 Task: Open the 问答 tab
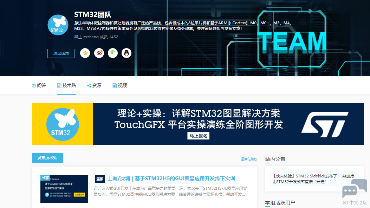(39, 85)
